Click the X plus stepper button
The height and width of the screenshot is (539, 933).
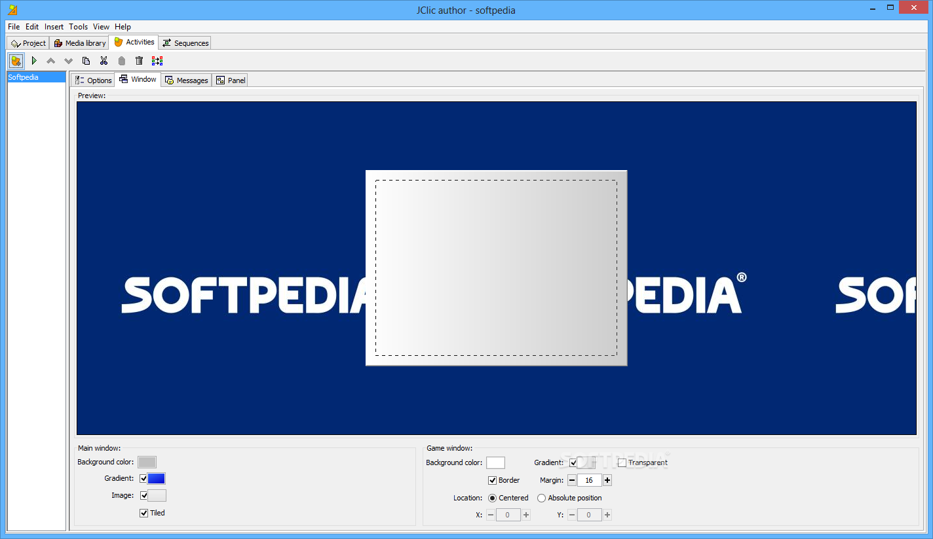pos(526,515)
